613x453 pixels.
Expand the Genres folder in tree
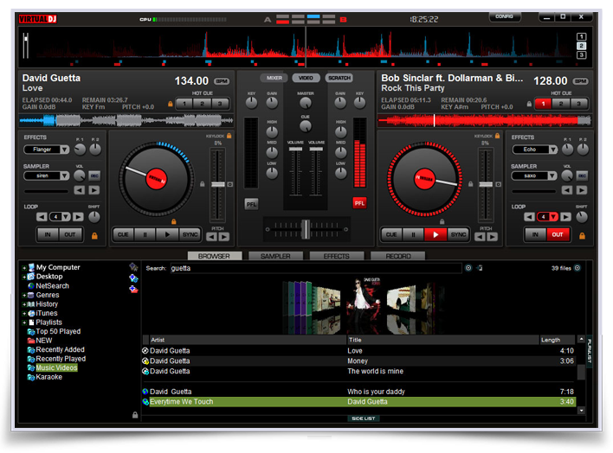tap(24, 296)
